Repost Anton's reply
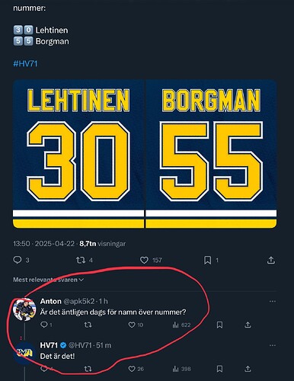Image resolution: width=294 pixels, height=381 pixels. [x=88, y=325]
